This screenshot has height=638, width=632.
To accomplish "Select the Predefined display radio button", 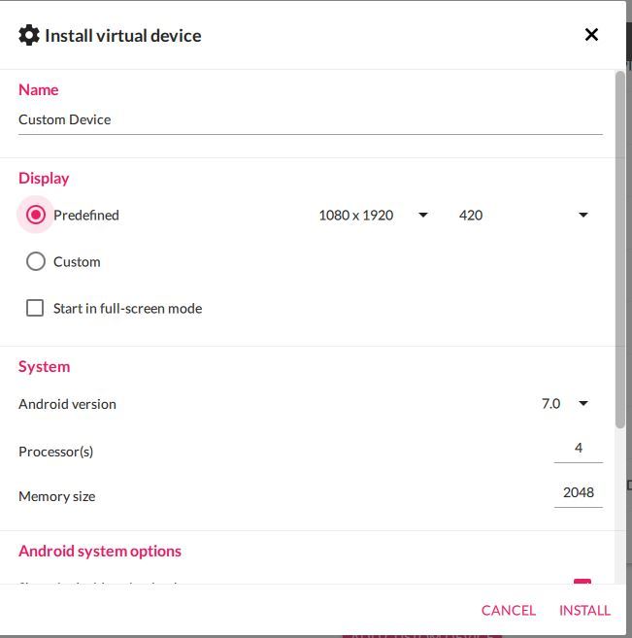I will pos(36,215).
